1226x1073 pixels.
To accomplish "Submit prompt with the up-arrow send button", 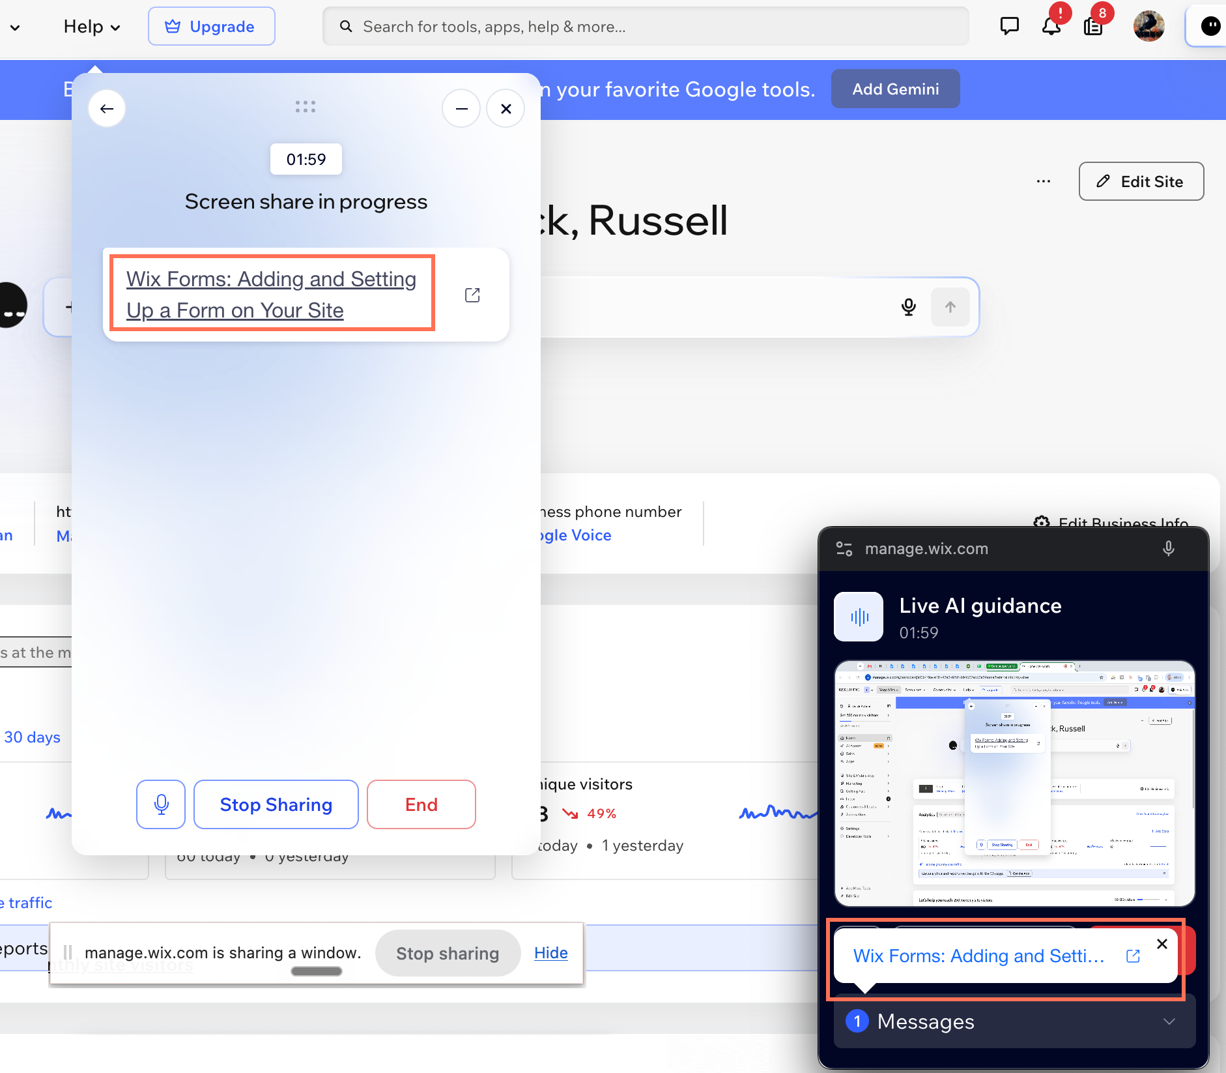I will (950, 307).
